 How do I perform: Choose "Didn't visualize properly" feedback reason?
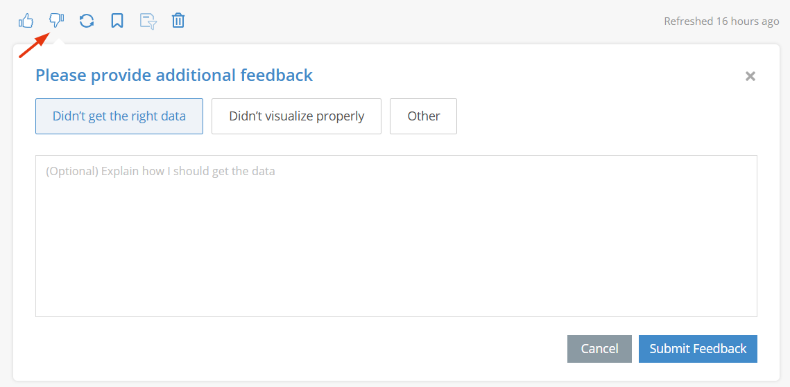point(296,116)
